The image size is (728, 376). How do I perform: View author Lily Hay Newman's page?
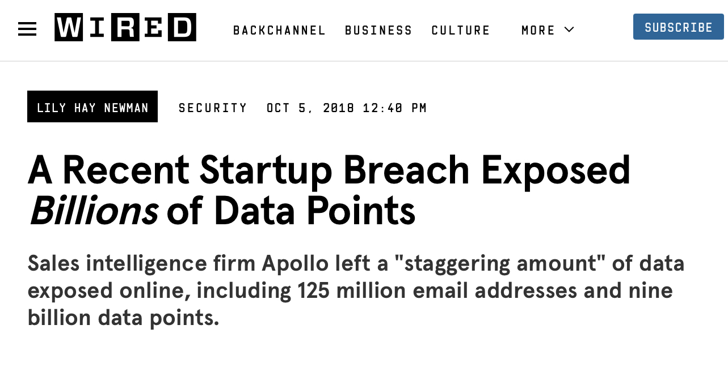coord(92,107)
